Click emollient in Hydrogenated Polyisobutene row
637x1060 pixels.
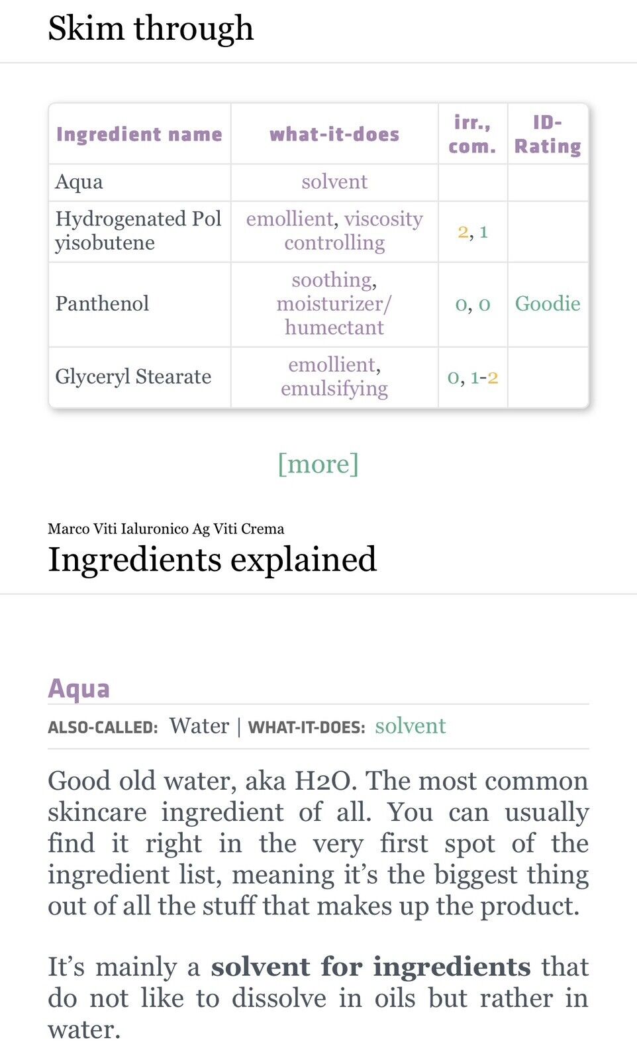click(289, 219)
